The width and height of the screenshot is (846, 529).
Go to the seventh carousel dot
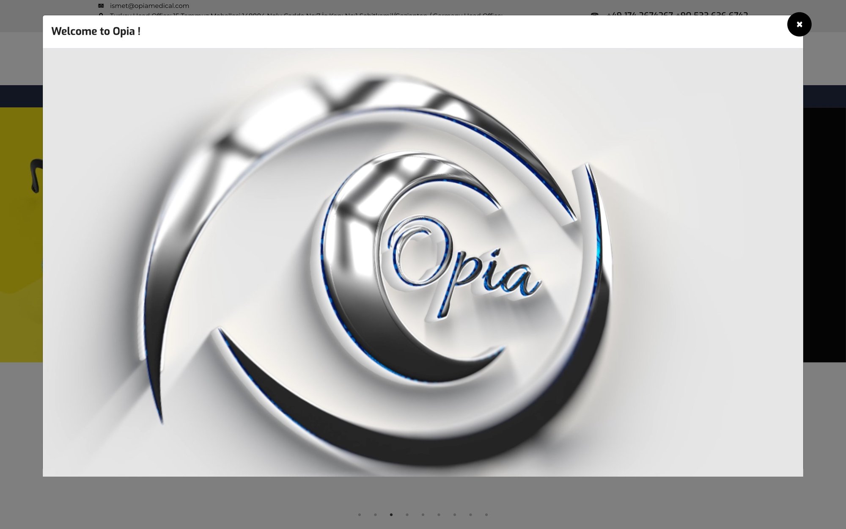(x=455, y=515)
